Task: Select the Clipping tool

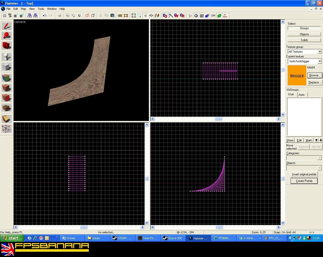Action: pos(7,119)
